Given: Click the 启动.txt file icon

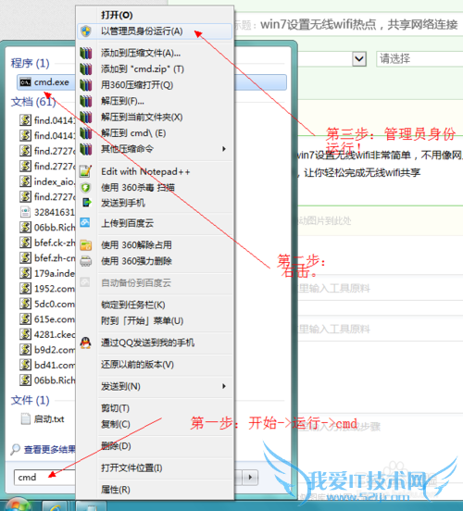Looking at the screenshot, I should click(x=25, y=418).
